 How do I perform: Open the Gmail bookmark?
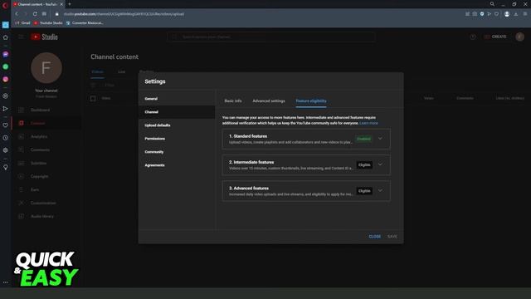(22, 23)
